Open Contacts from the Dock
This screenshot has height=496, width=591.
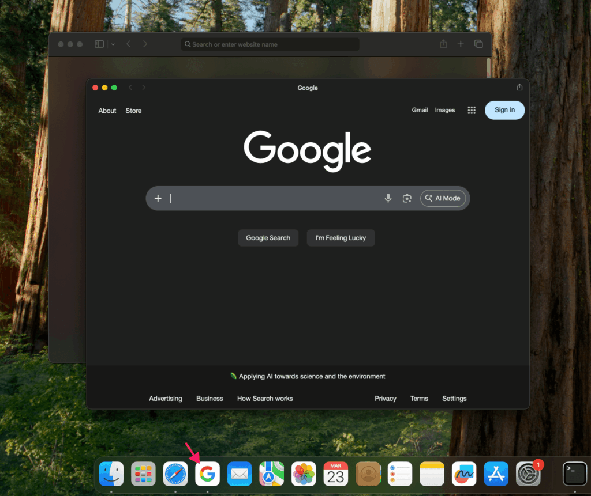coord(368,474)
